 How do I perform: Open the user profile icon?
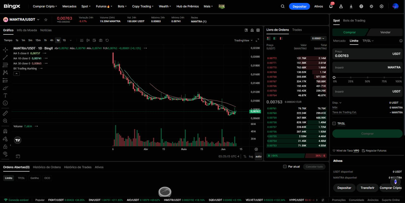point(341,6)
